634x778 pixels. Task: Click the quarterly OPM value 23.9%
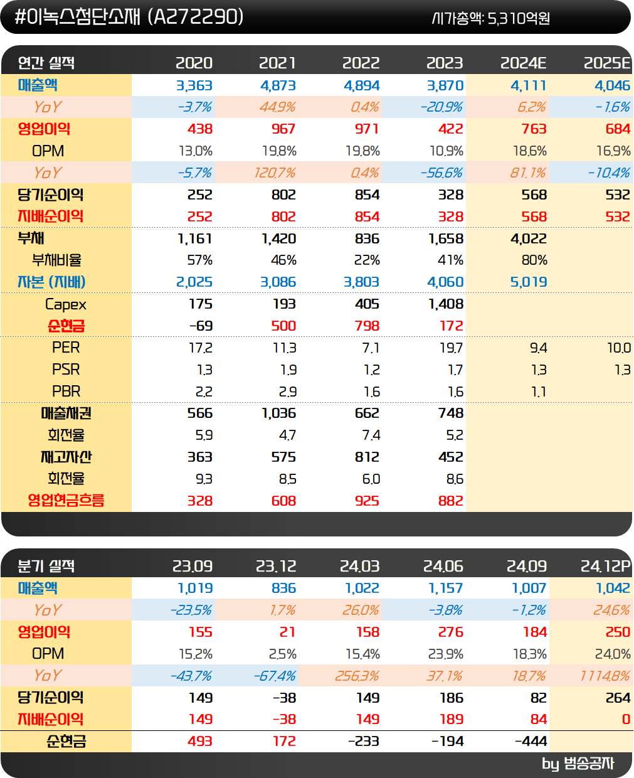coord(446,654)
